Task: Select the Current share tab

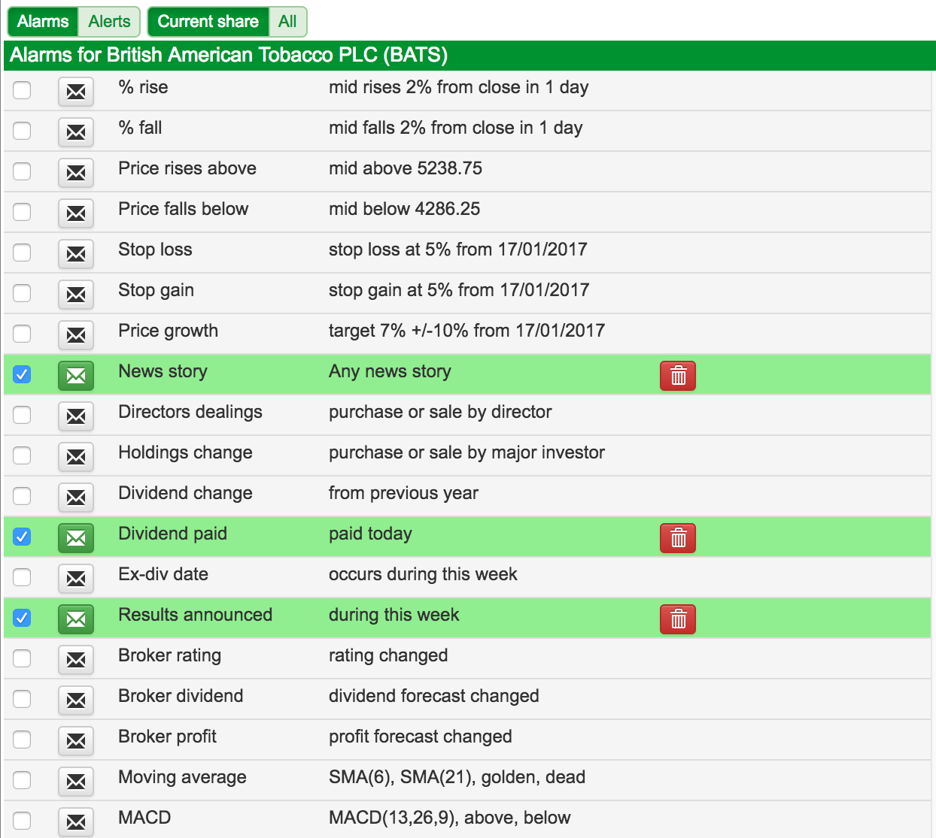Action: [208, 22]
